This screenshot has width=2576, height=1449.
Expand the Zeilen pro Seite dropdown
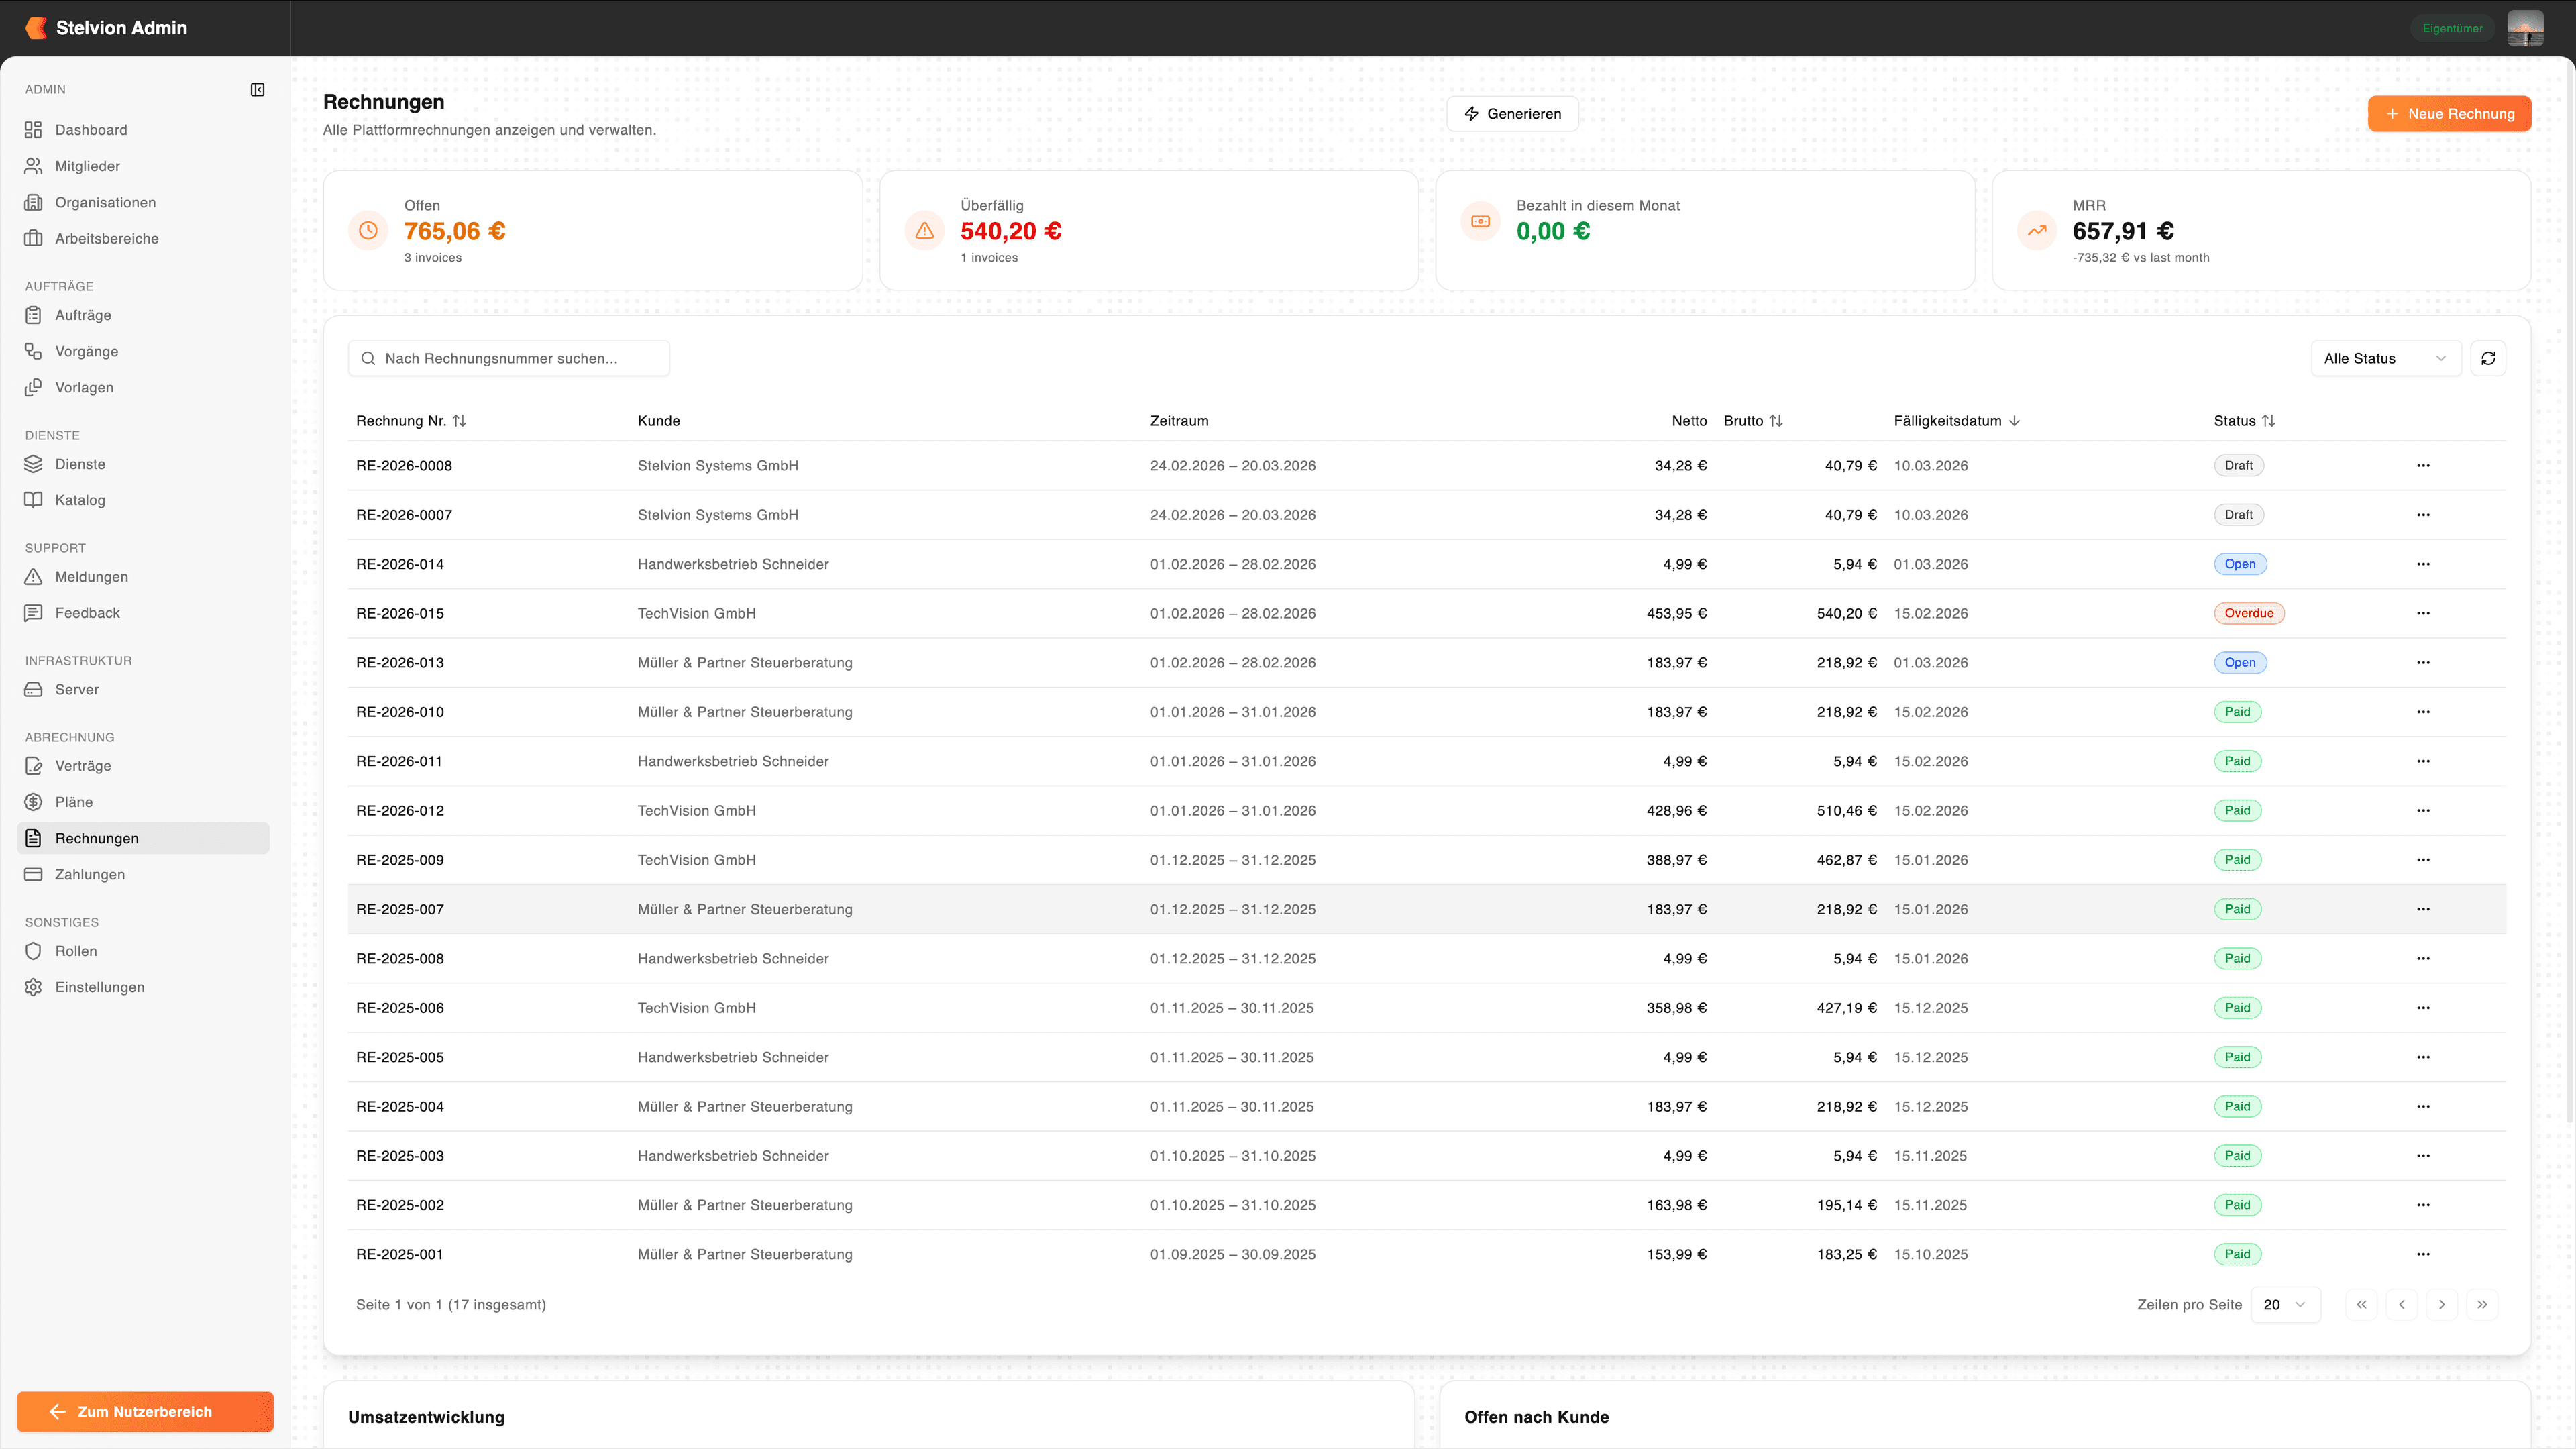coord(2285,1305)
